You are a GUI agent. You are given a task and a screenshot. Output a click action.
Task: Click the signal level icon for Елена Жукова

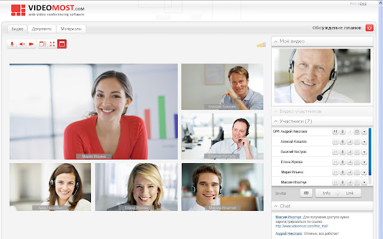coord(349,162)
